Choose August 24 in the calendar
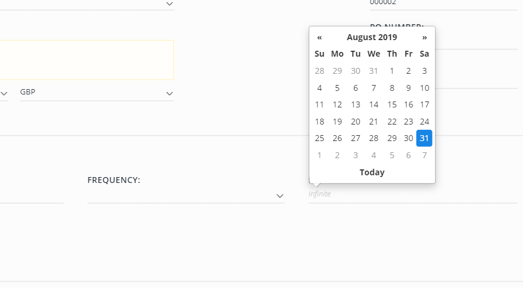Viewport: 523px width, 288px height. pos(424,122)
